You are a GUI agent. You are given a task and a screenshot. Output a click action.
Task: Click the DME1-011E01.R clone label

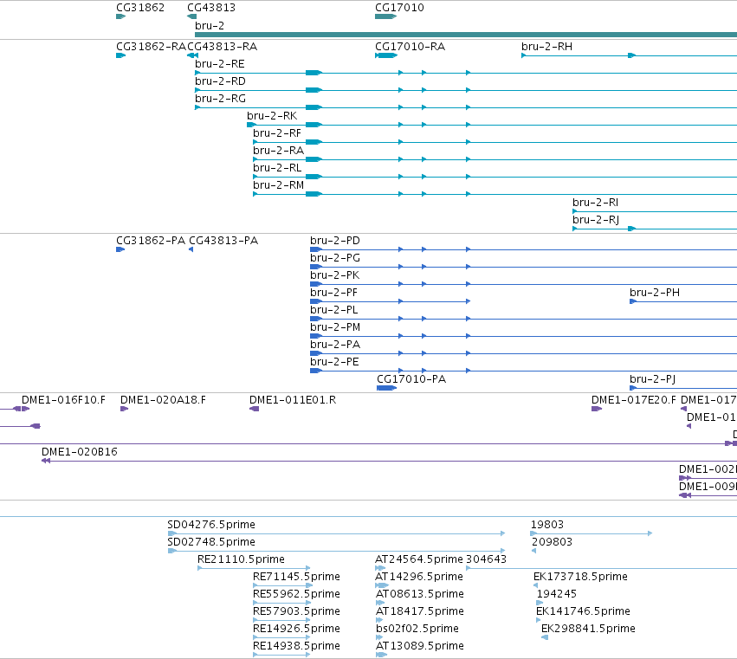click(x=293, y=400)
